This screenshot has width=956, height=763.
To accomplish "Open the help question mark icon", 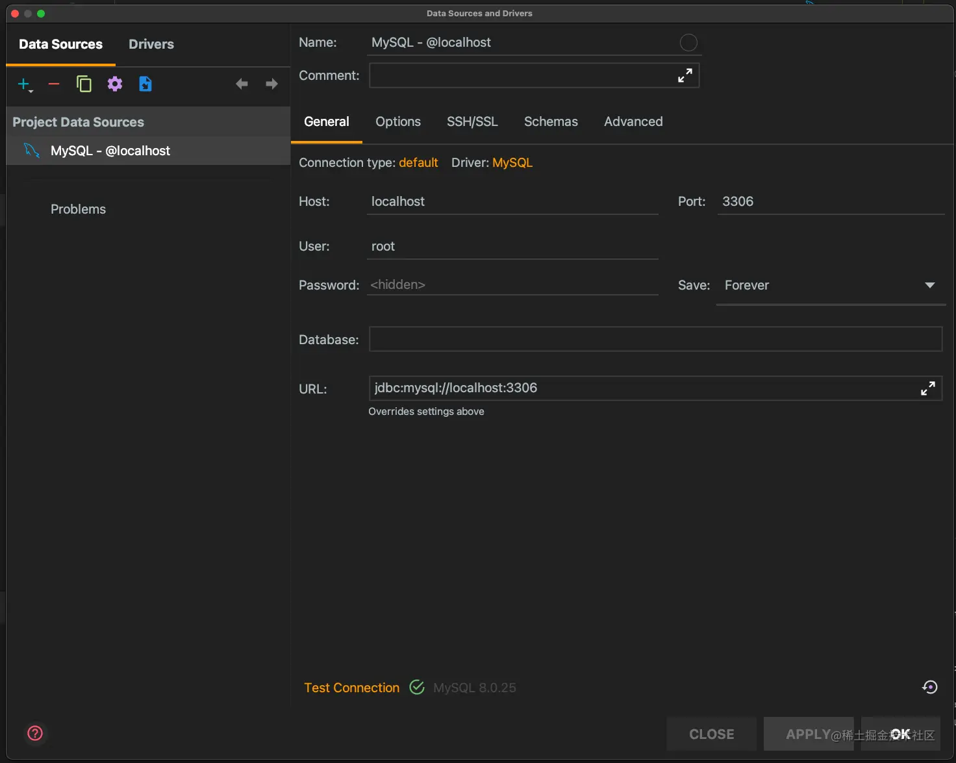I will [35, 733].
